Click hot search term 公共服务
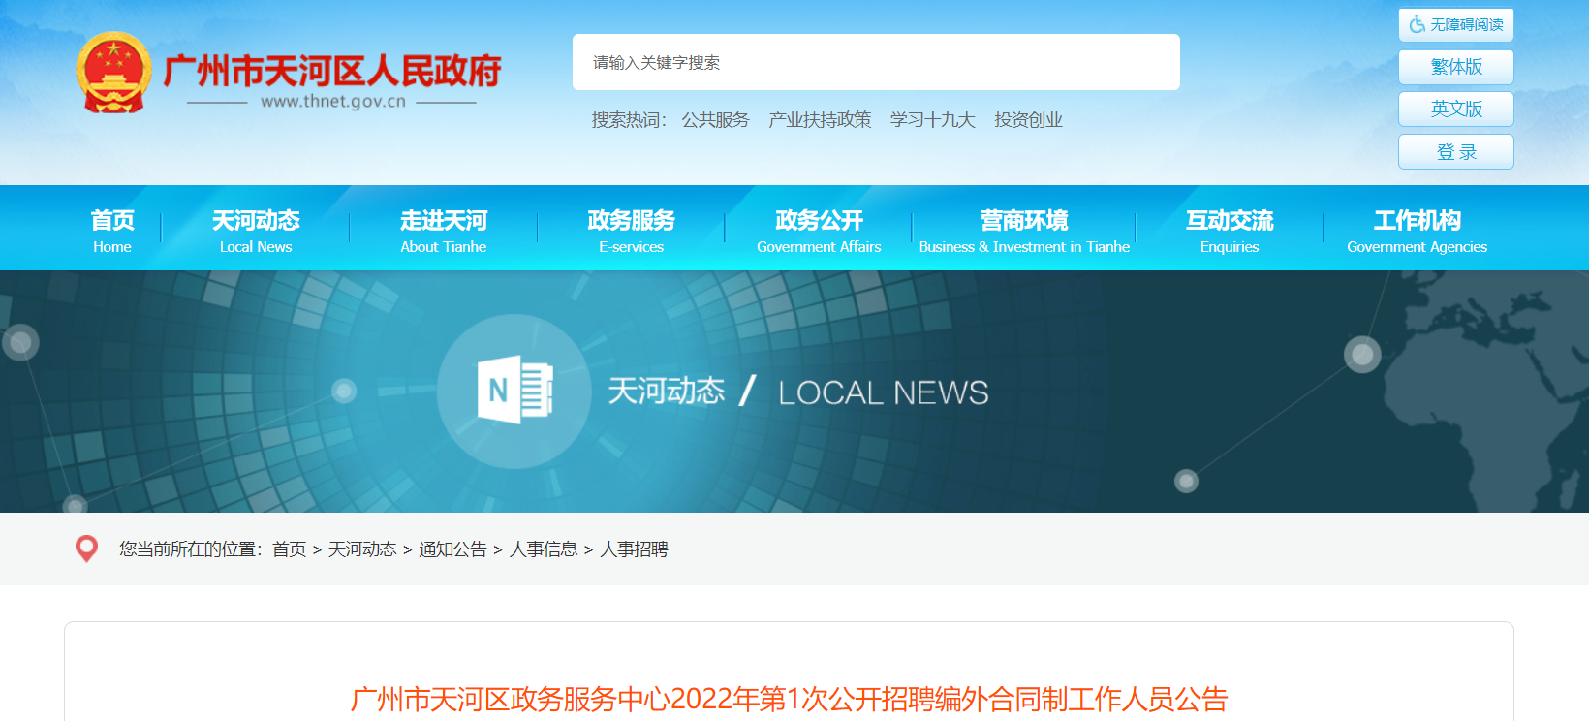Image resolution: width=1589 pixels, height=721 pixels. click(x=715, y=120)
